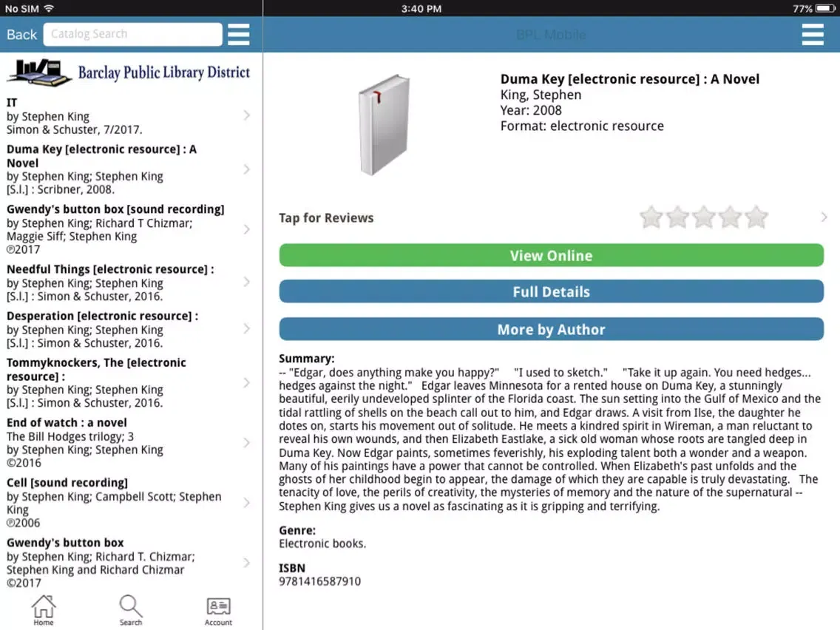Go to Home tab

tap(44, 610)
